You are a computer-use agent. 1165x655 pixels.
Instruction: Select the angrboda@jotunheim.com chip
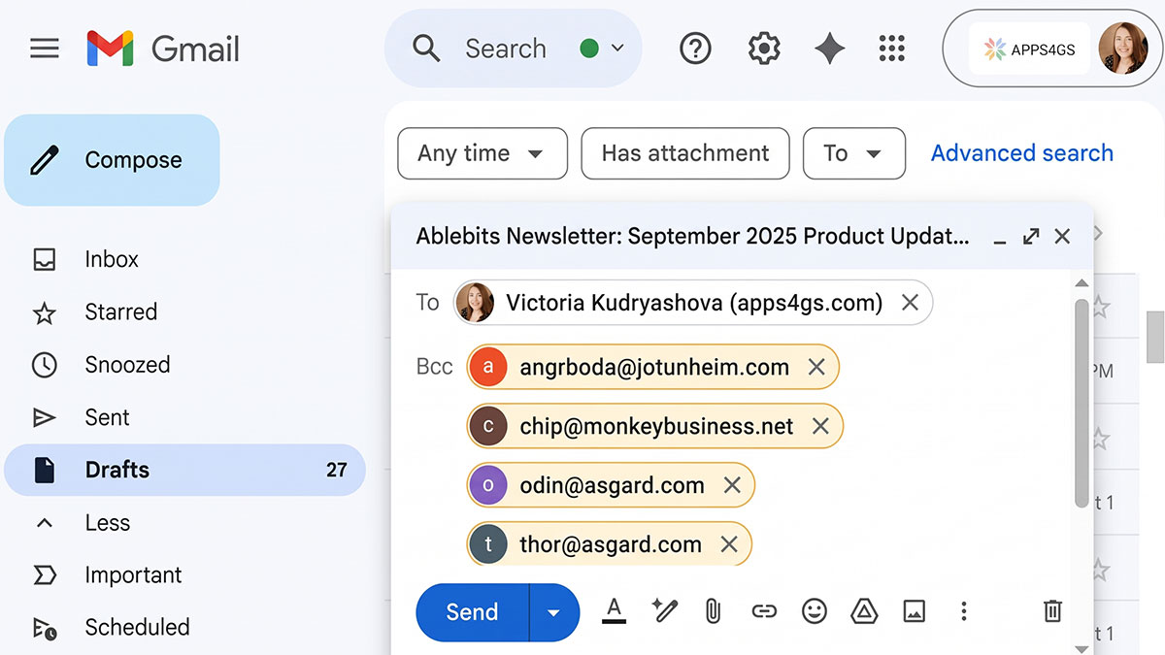point(652,368)
